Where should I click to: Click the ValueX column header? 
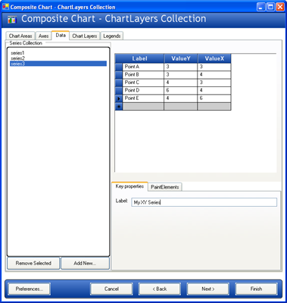(x=214, y=58)
